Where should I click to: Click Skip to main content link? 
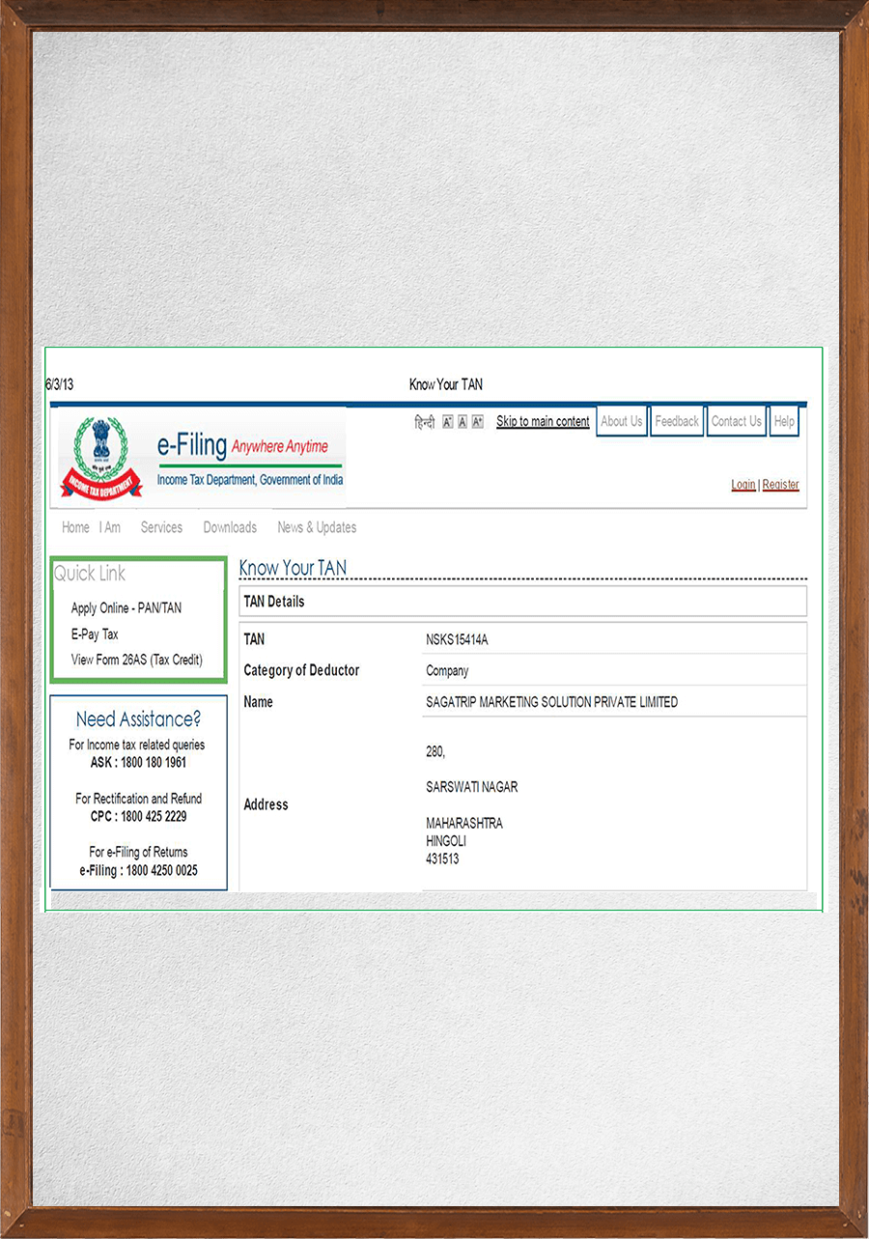(543, 422)
